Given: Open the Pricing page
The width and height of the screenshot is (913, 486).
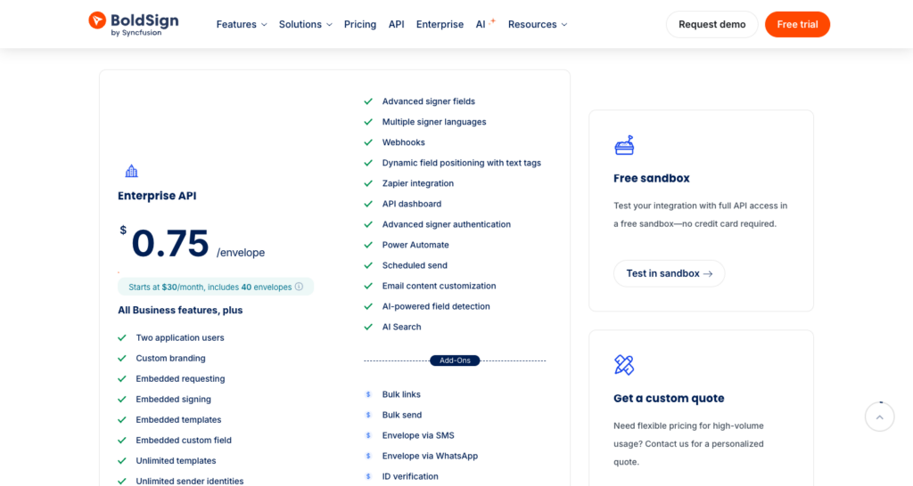Looking at the screenshot, I should point(360,24).
